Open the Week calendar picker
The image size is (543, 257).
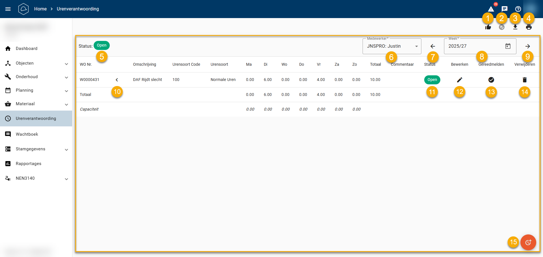(x=508, y=46)
